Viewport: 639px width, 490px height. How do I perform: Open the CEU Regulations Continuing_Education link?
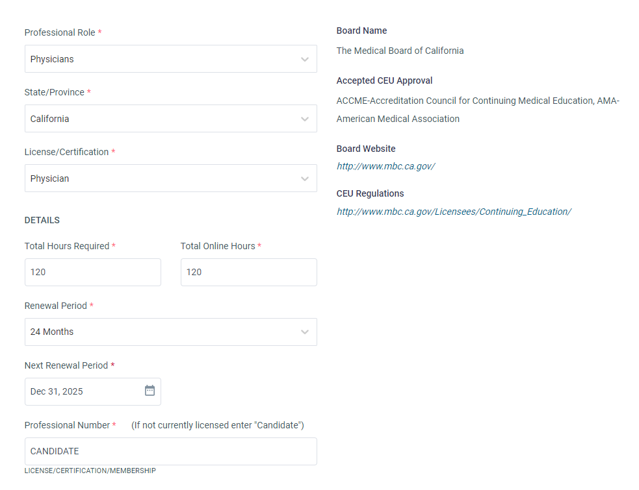[x=454, y=211]
